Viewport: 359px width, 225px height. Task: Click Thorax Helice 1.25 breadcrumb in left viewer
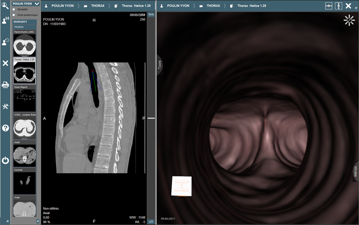[x=136, y=6]
